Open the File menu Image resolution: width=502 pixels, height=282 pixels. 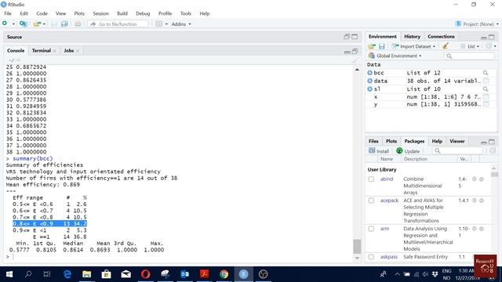(x=8, y=13)
